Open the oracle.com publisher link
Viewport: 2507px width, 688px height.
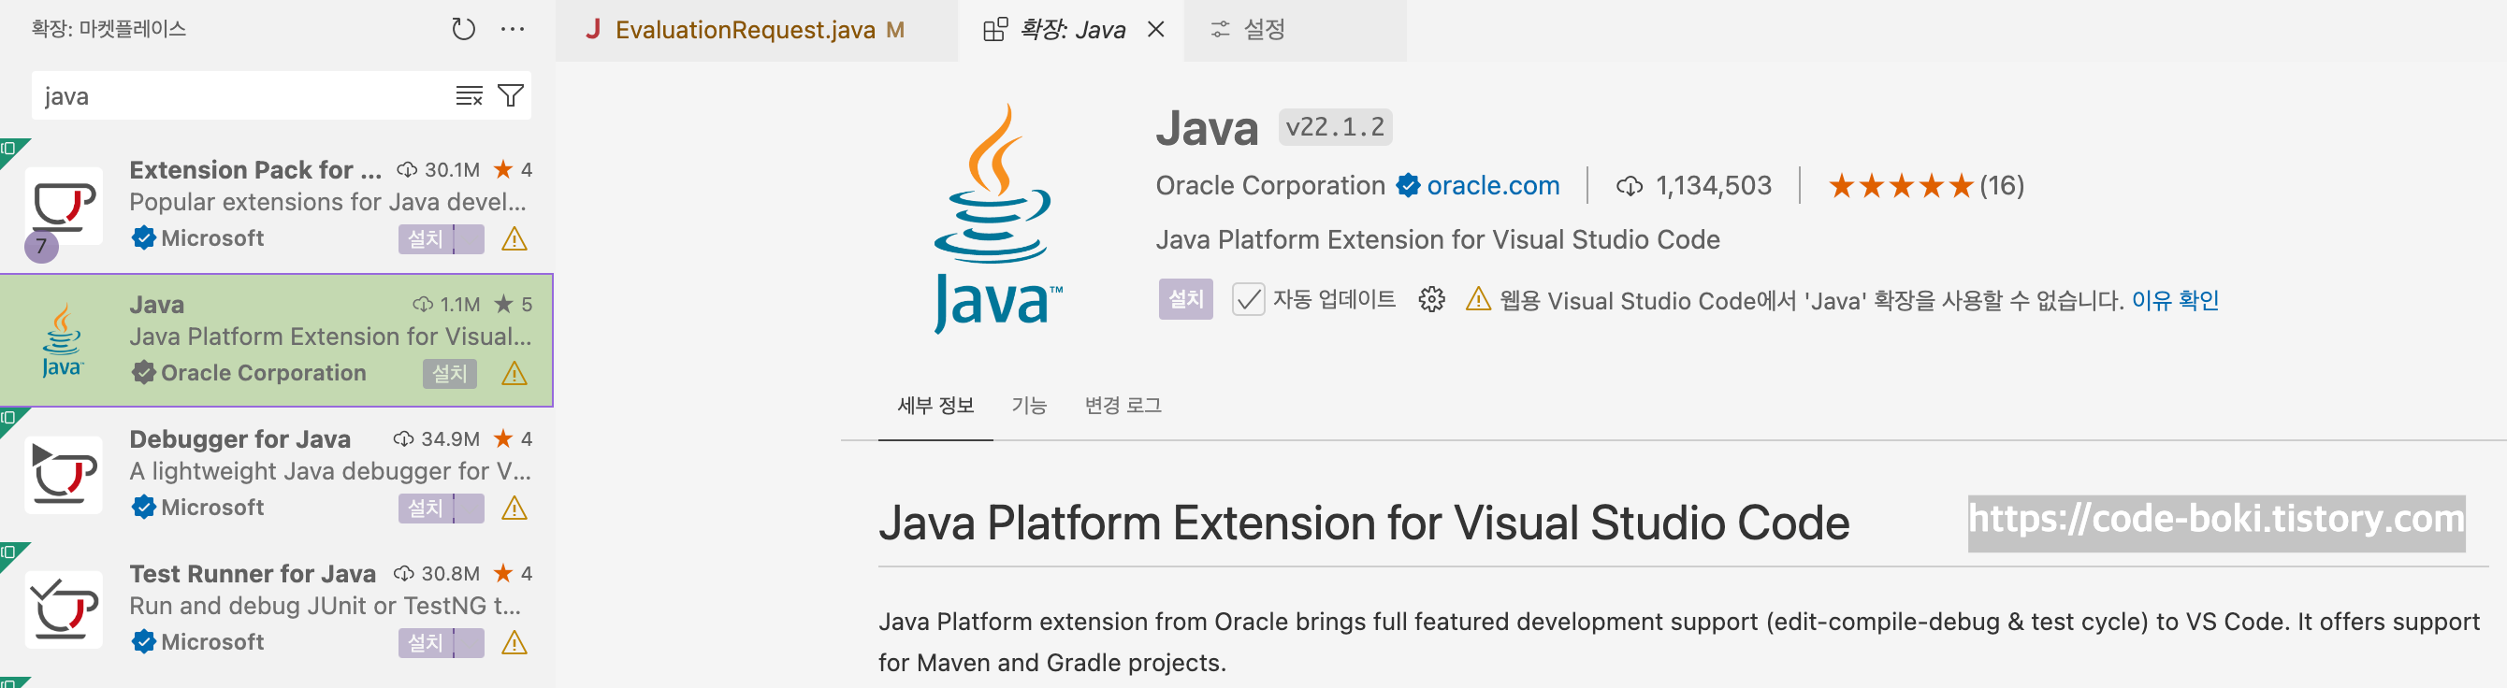[1493, 185]
